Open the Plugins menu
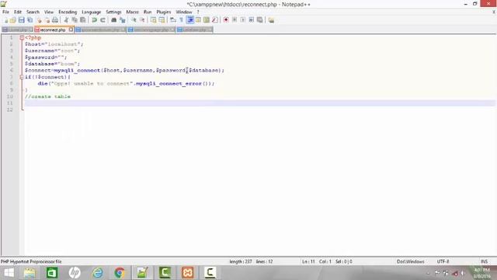 [x=164, y=12]
